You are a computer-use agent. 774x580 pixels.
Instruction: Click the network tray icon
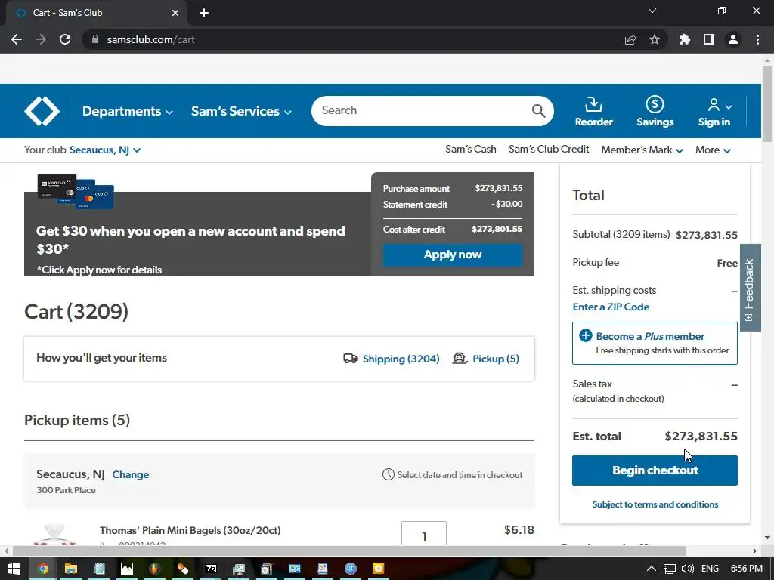[x=670, y=569]
